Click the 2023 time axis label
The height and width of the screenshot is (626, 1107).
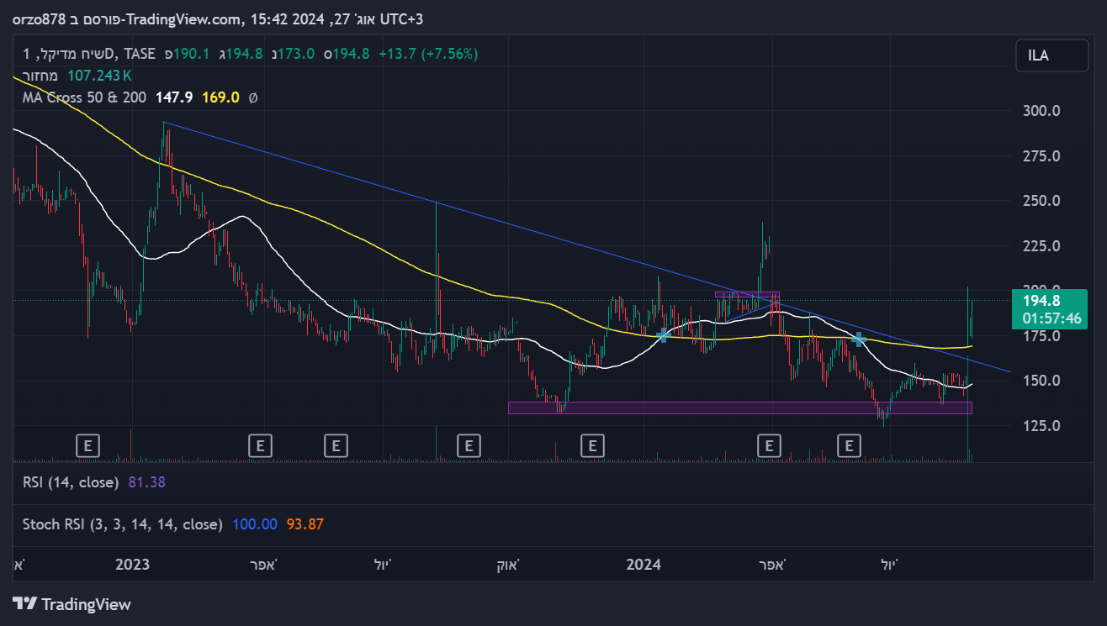pos(133,564)
